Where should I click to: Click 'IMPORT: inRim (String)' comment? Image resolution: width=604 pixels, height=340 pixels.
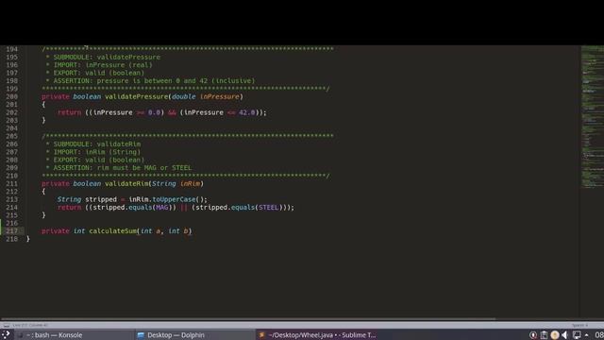click(x=97, y=152)
